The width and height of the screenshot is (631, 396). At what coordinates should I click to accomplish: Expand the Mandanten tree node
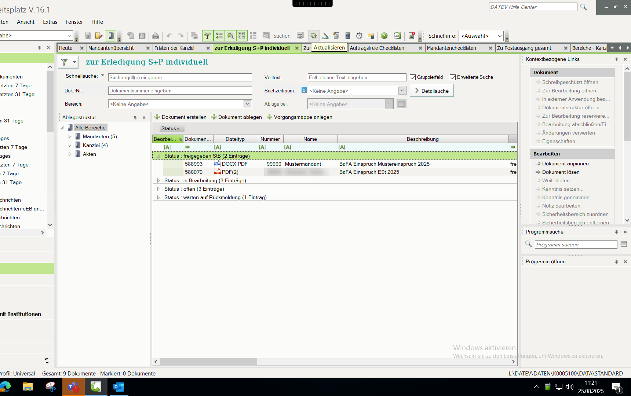(70, 136)
